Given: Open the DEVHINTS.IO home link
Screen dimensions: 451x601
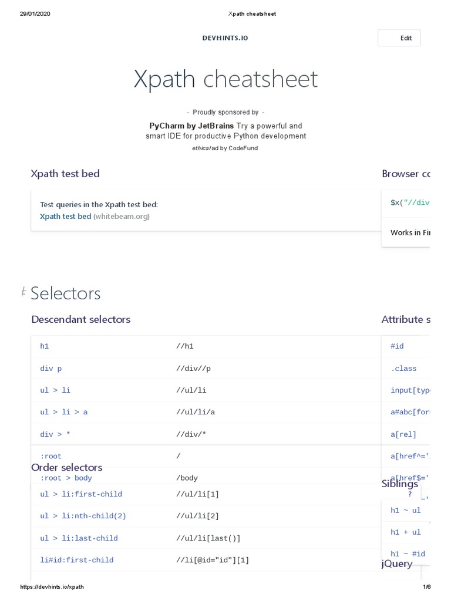Looking at the screenshot, I should tap(225, 38).
